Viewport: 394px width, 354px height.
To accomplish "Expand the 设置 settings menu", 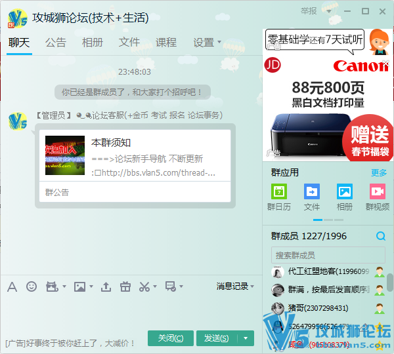I will (207, 42).
